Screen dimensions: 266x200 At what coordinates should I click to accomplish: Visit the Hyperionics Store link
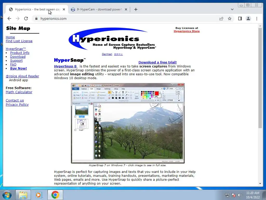click(187, 31)
